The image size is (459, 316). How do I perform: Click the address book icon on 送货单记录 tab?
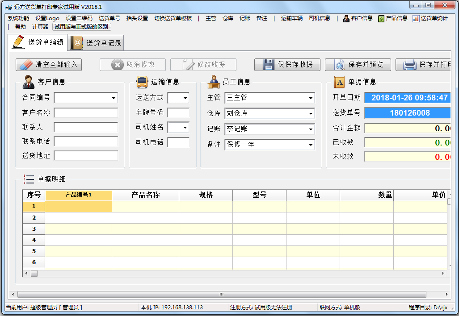[77, 43]
